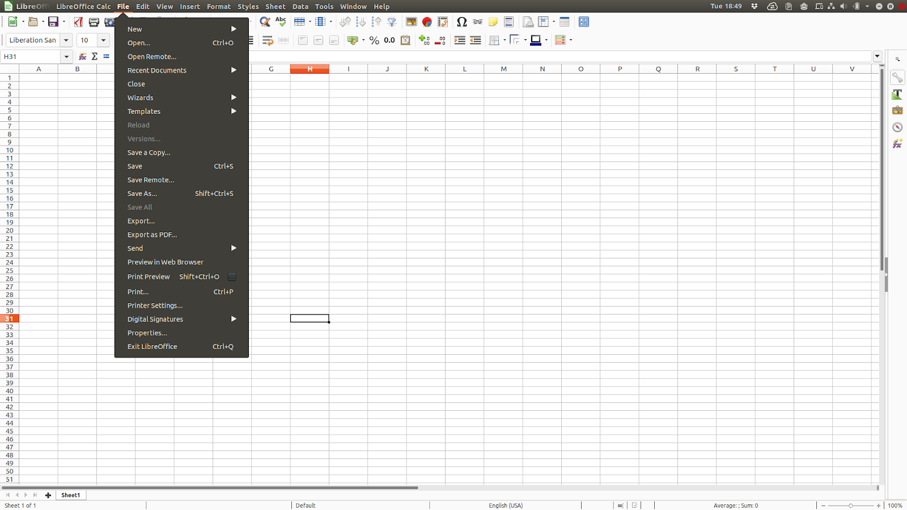Open the Borders dropdown arrow
Viewport: 907px width, 510px height.
505,40
